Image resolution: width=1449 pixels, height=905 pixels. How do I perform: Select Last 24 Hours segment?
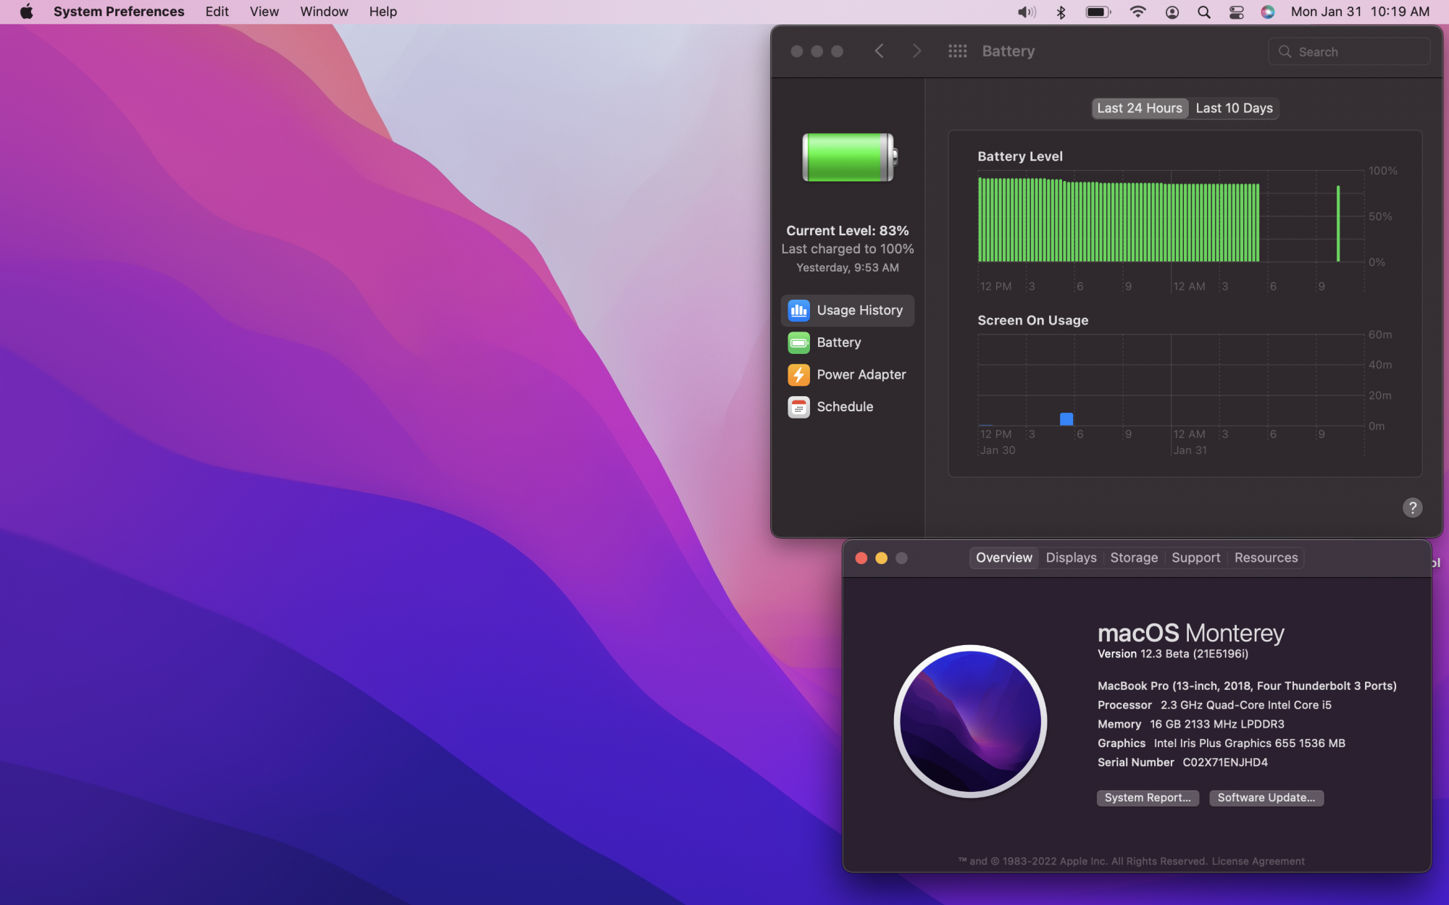click(1139, 109)
